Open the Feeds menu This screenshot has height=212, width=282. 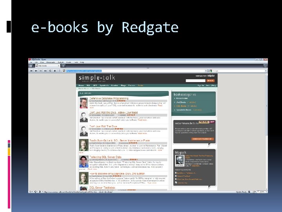click(x=69, y=62)
